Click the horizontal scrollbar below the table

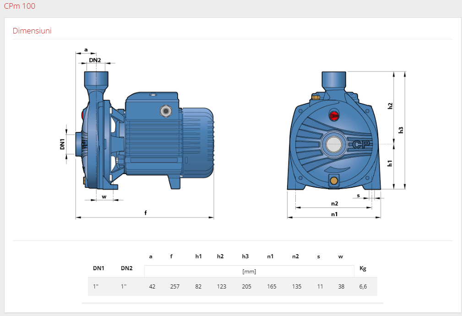232,303
